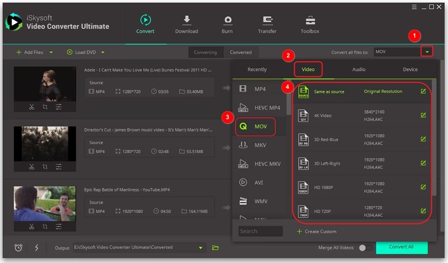Select the 4K Video preset

pyautogui.click(x=362, y=116)
